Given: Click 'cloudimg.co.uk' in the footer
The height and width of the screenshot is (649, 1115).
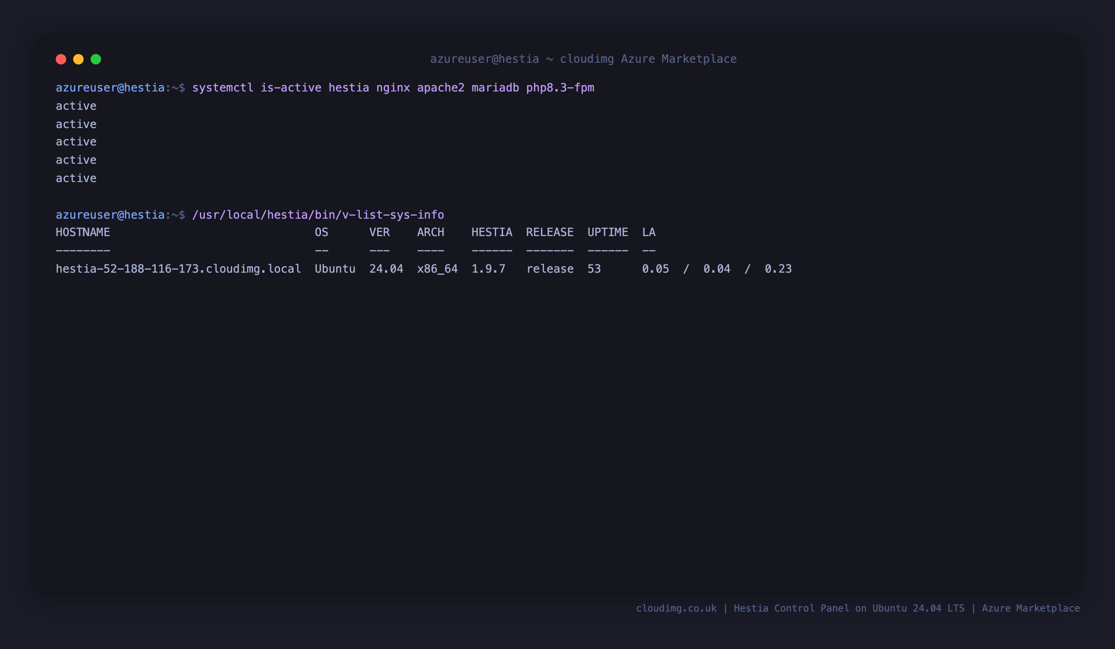Looking at the screenshot, I should pyautogui.click(x=676, y=608).
